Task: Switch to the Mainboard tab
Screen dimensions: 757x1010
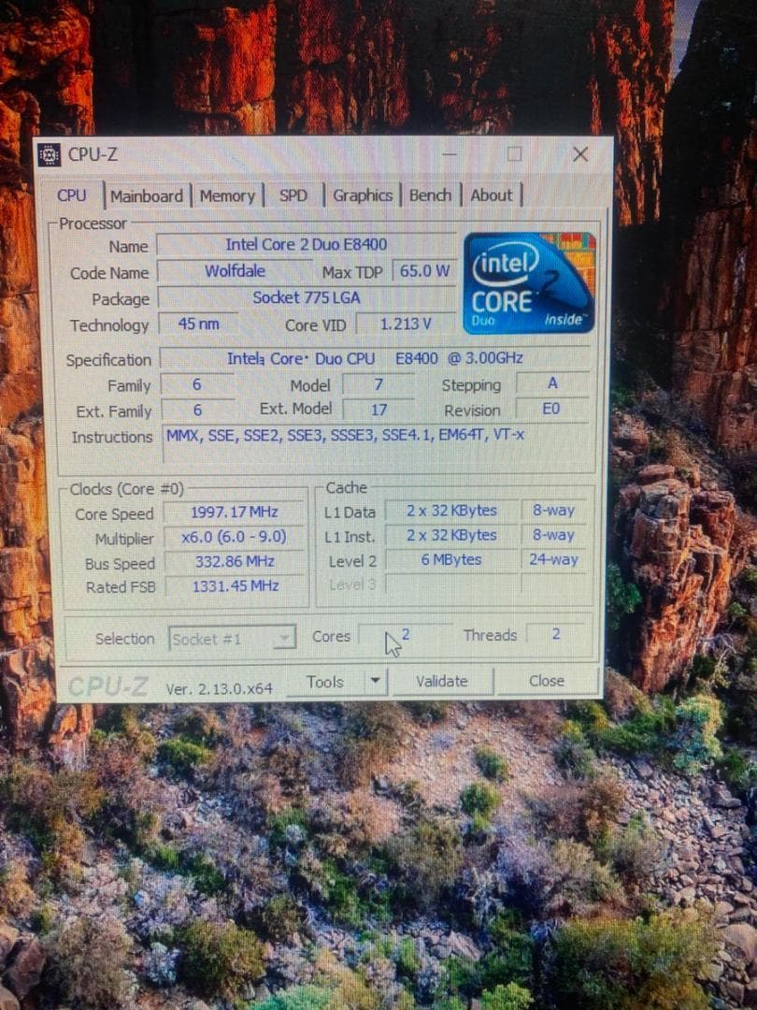Action: [147, 195]
